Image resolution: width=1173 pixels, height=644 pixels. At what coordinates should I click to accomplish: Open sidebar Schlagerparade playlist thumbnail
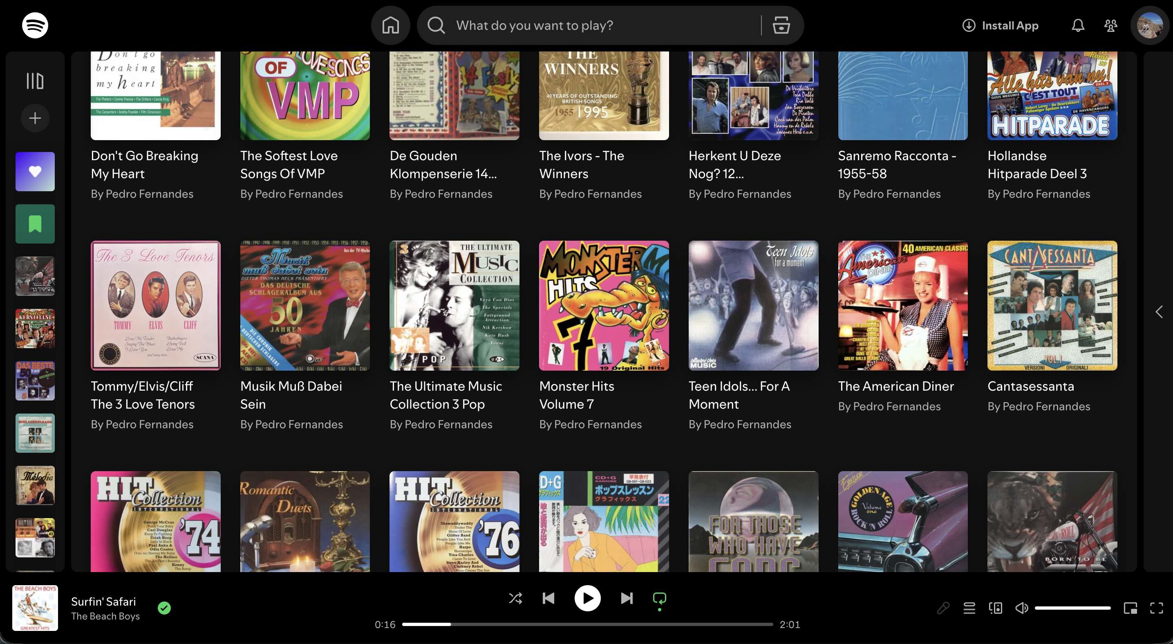pyautogui.click(x=35, y=433)
